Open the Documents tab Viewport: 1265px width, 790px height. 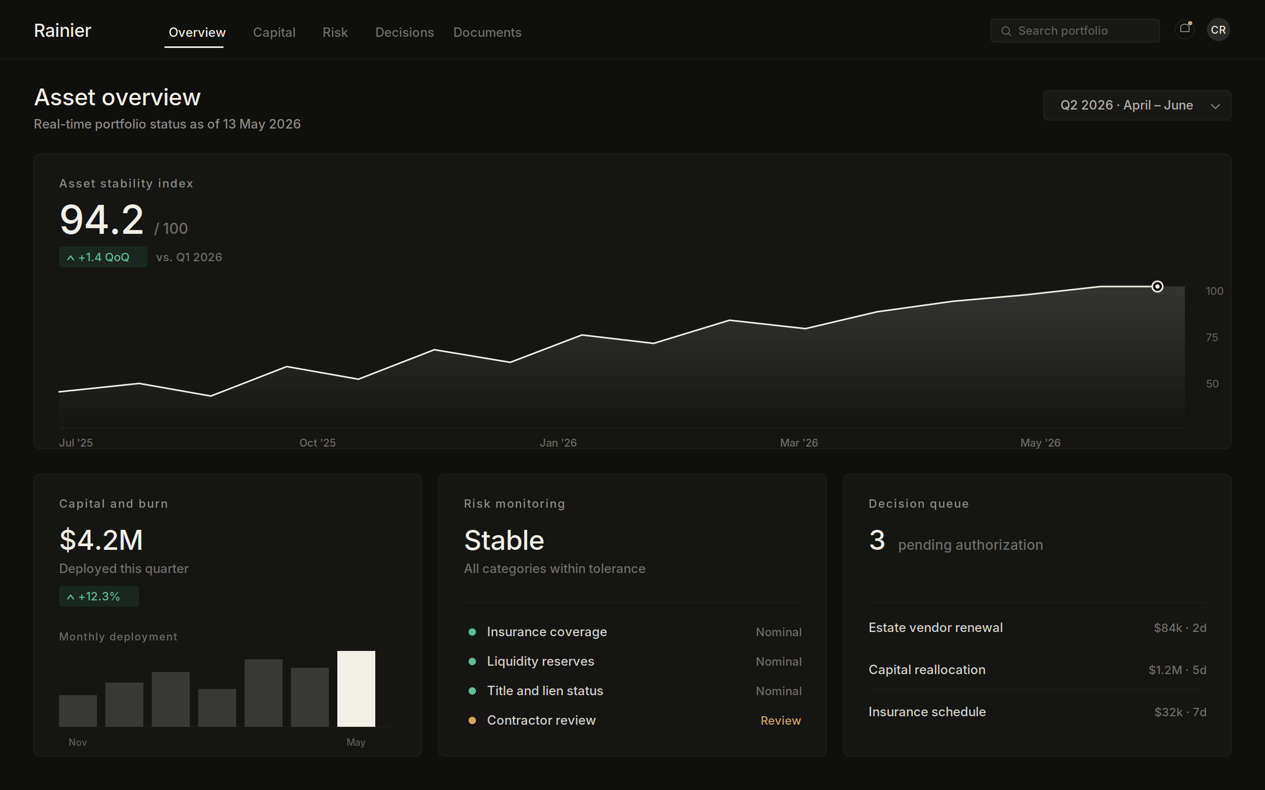(x=487, y=32)
